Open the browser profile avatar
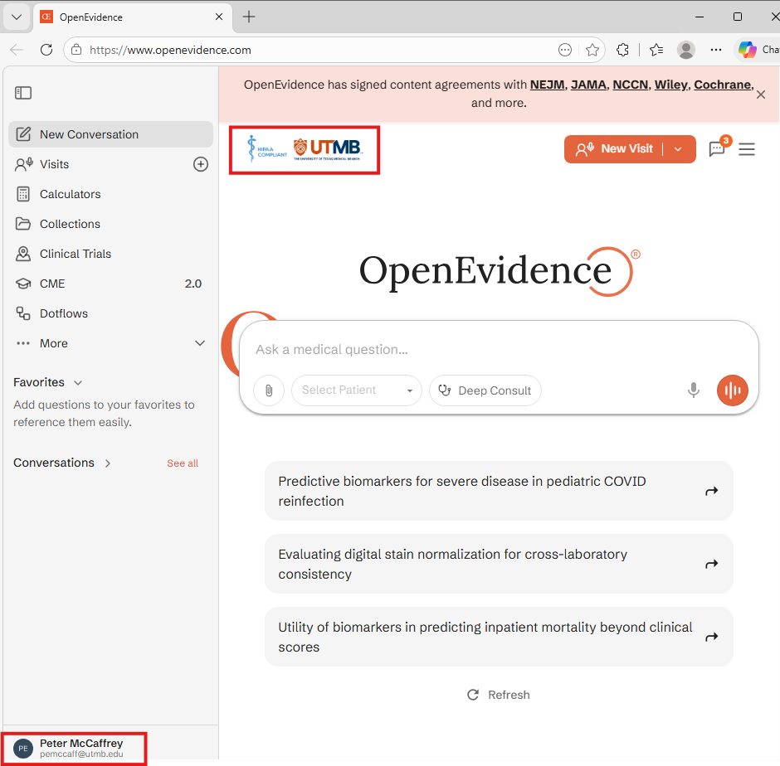Screen dimensions: 780x766 [686, 50]
